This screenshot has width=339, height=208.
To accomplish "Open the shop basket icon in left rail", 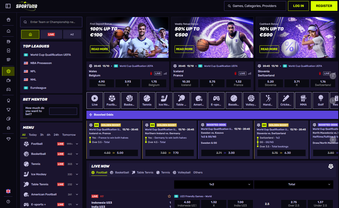I will [x=9, y=128].
